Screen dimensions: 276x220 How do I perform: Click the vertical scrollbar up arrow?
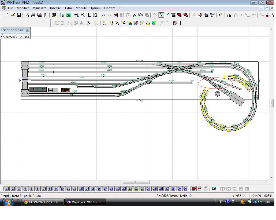click(272, 30)
